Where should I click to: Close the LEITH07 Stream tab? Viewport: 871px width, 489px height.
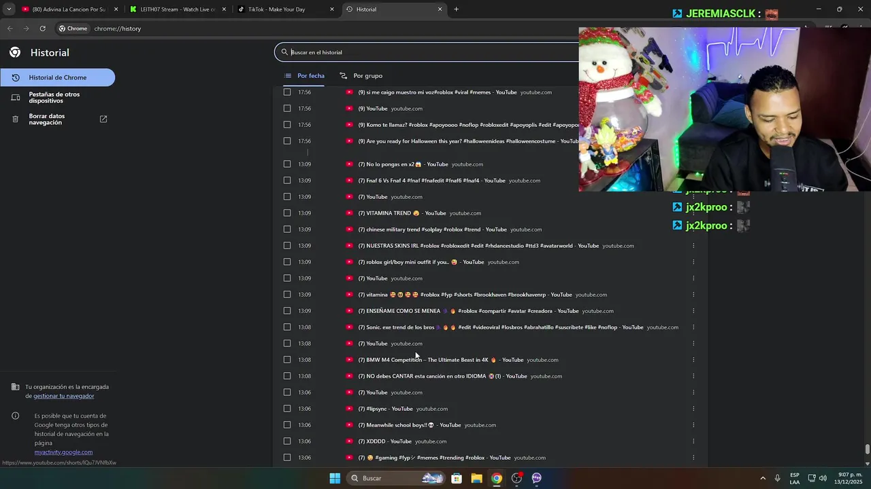point(224,10)
